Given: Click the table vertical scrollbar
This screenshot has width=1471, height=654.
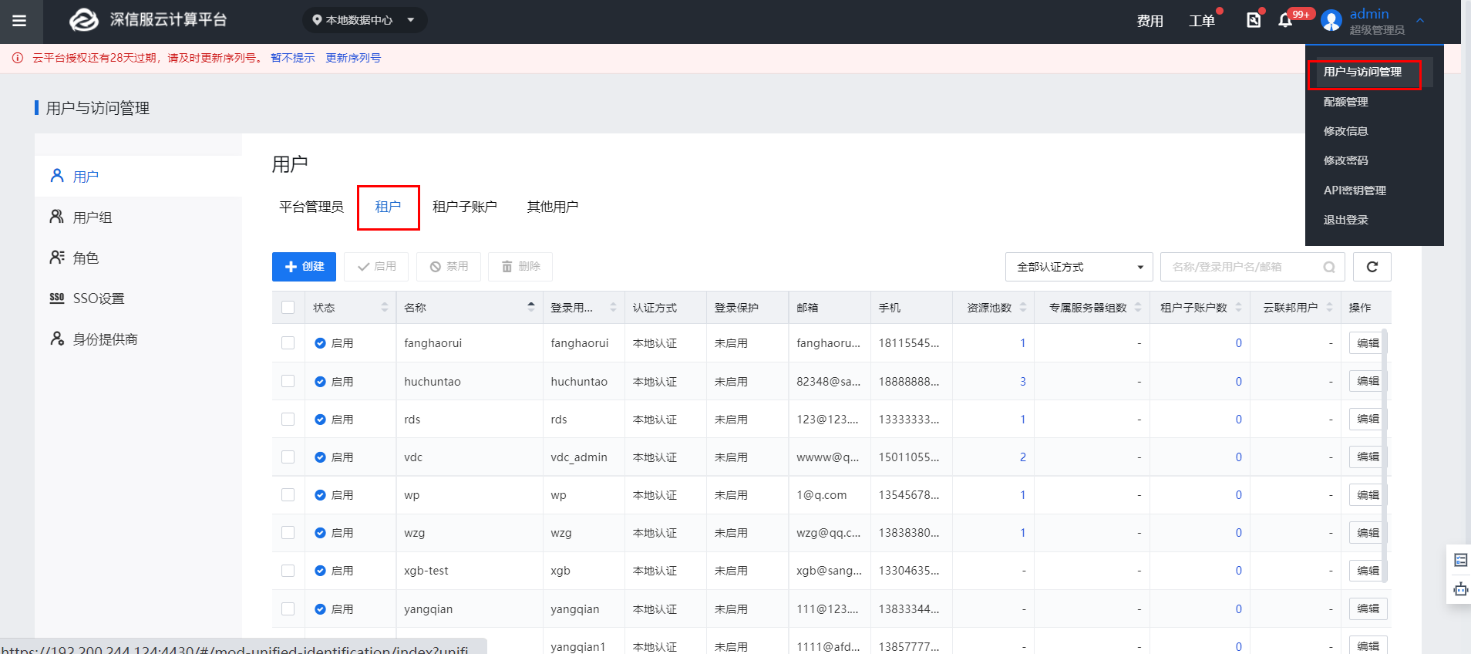Looking at the screenshot, I should (1385, 455).
